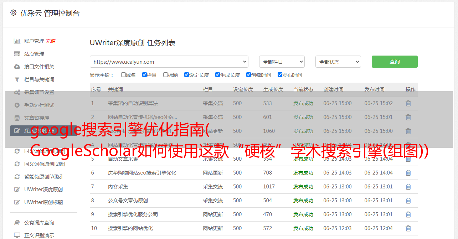
Task: Toggle the 发布时间 checkbox off
Action: pyautogui.click(x=280, y=75)
